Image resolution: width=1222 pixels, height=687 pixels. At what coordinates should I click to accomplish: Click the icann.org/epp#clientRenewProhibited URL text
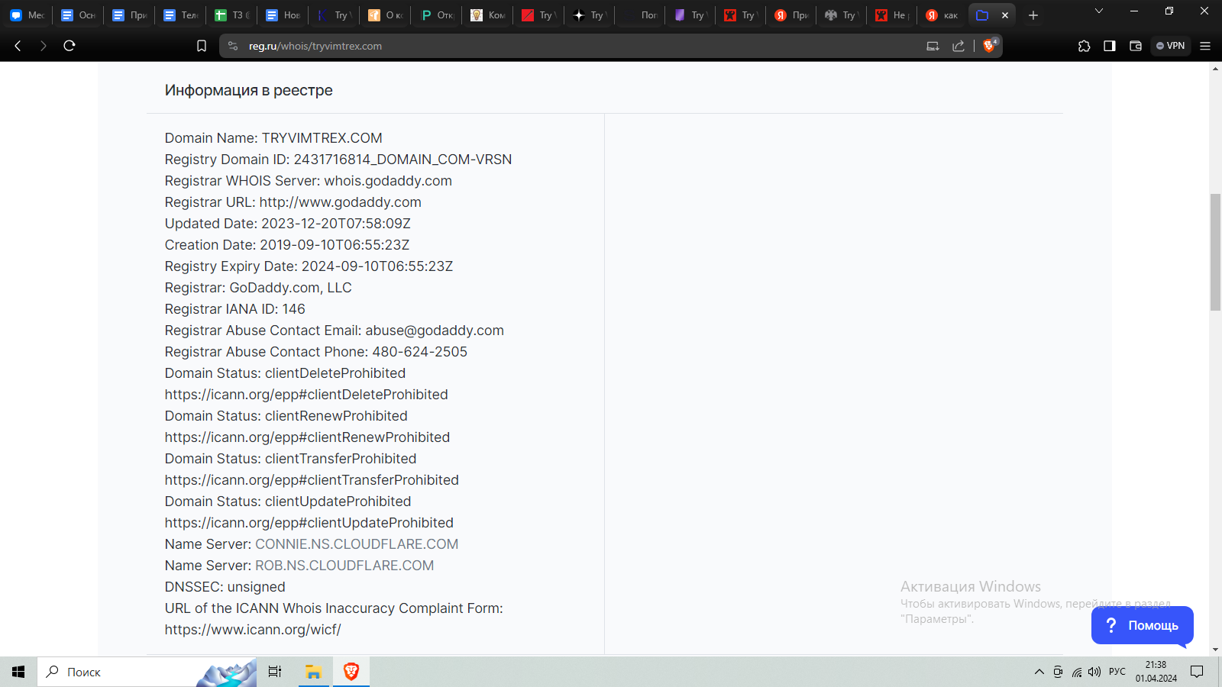[308, 437]
